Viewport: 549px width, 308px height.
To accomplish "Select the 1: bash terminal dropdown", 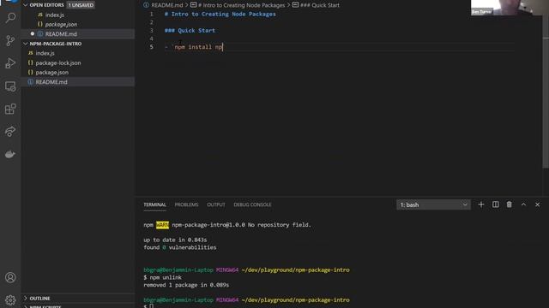I will [x=433, y=204].
